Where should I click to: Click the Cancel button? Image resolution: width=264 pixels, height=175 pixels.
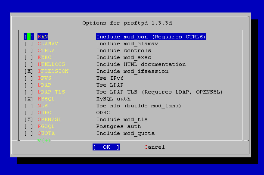pos(154,147)
